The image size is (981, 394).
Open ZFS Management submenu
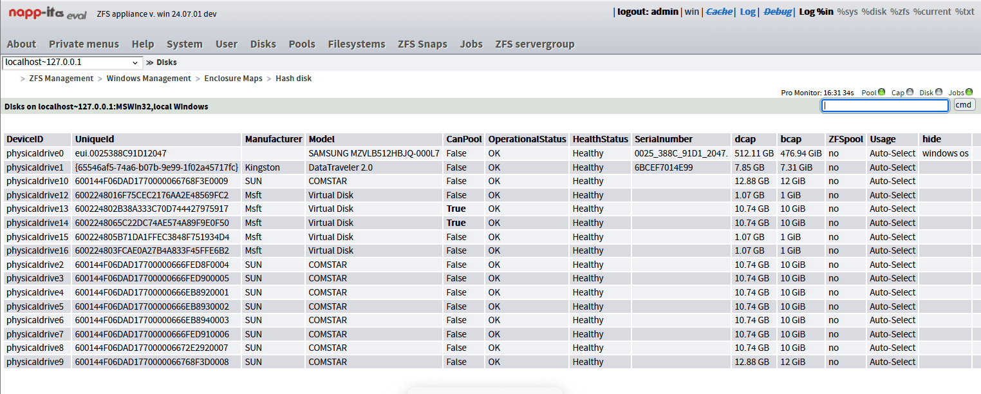61,79
